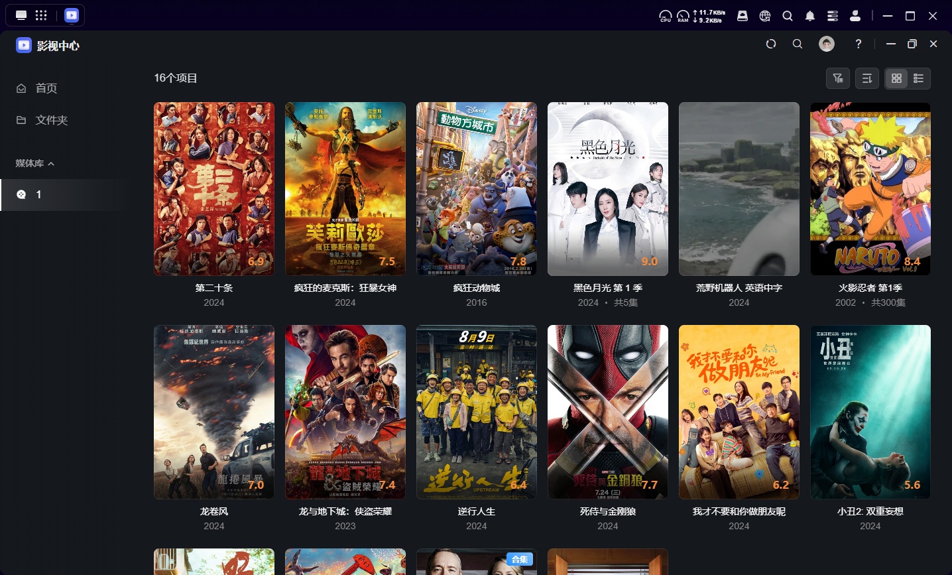Image resolution: width=952 pixels, height=575 pixels.
Task: Click the network speed indicator
Action: click(709, 16)
